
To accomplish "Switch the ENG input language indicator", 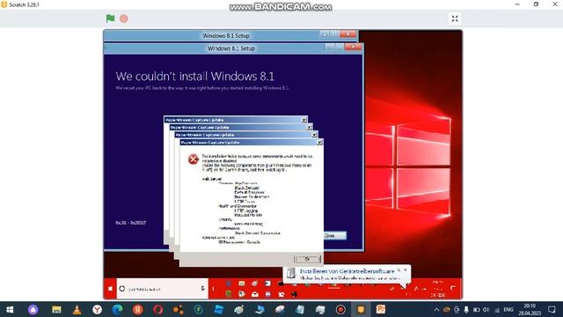I will (x=508, y=309).
